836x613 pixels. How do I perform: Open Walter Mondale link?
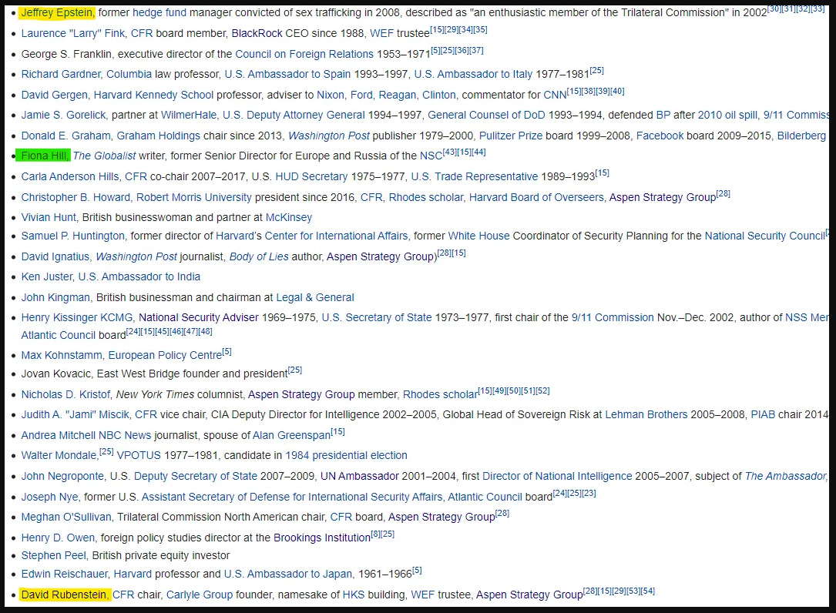(x=60, y=456)
